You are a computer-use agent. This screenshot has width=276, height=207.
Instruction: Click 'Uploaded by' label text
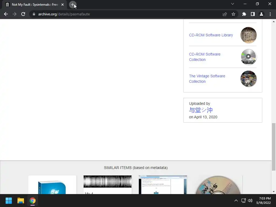click(x=199, y=103)
